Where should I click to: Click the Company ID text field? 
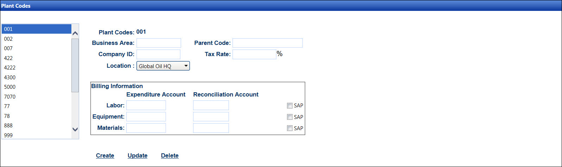(158, 54)
